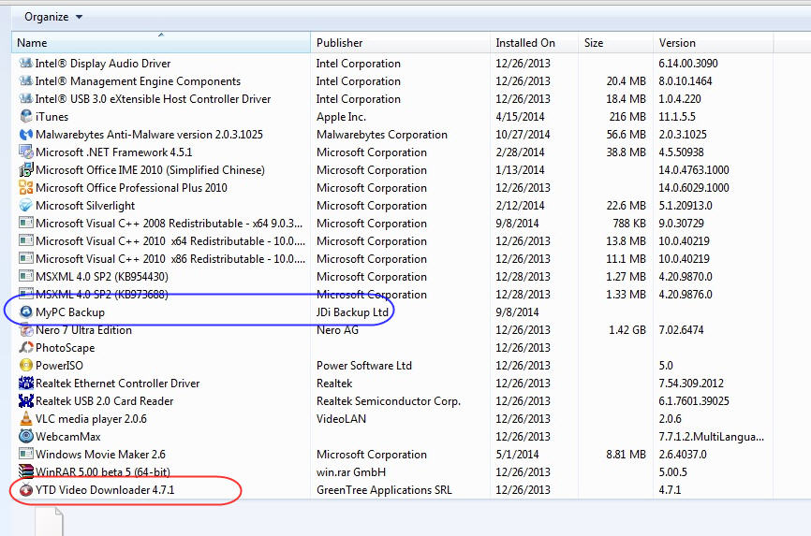Click the "8.81 MB" size value
The width and height of the screenshot is (811, 536).
click(x=626, y=455)
